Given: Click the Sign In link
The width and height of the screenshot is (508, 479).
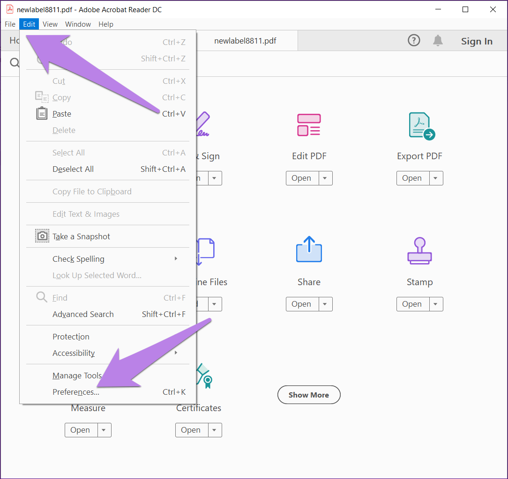Looking at the screenshot, I should click(x=477, y=41).
